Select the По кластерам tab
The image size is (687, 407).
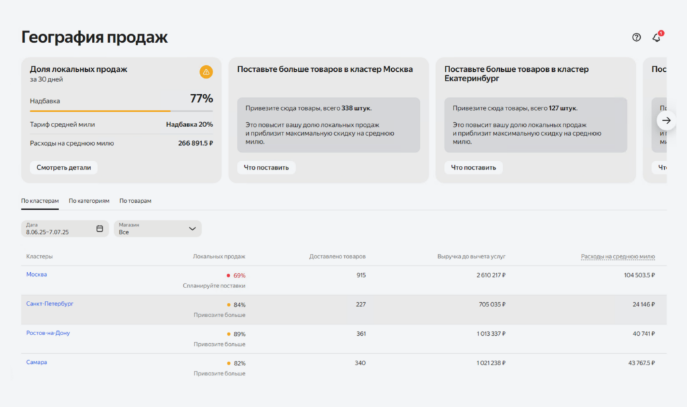(x=39, y=200)
